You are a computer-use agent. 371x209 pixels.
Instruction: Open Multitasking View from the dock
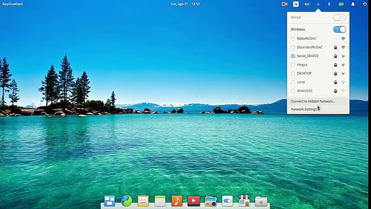pyautogui.click(x=110, y=201)
